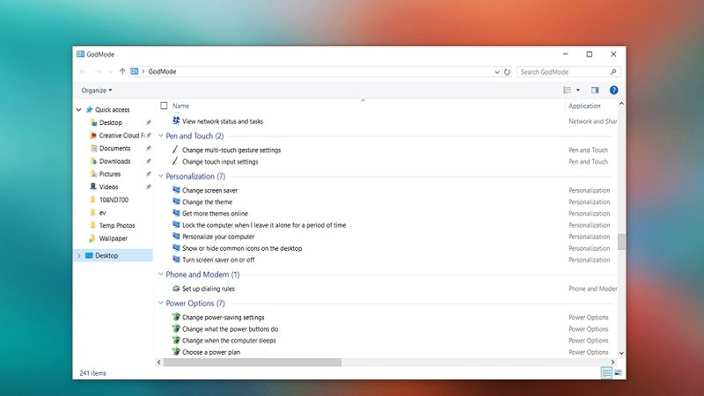Open Show or hide common icons on the desktop

[x=242, y=248]
